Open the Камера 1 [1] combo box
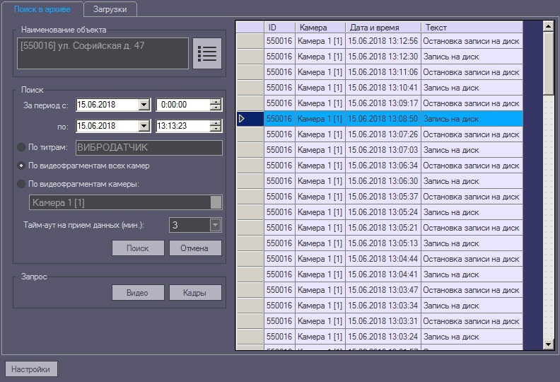 (x=216, y=202)
